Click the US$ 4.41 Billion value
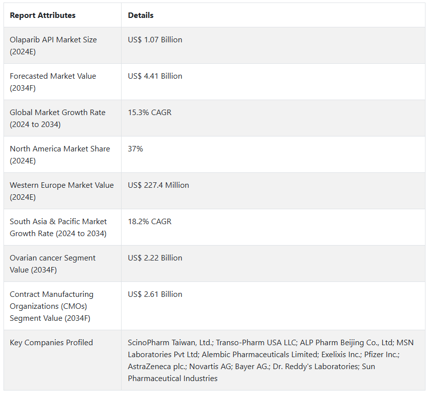The image size is (428, 395). coord(155,76)
